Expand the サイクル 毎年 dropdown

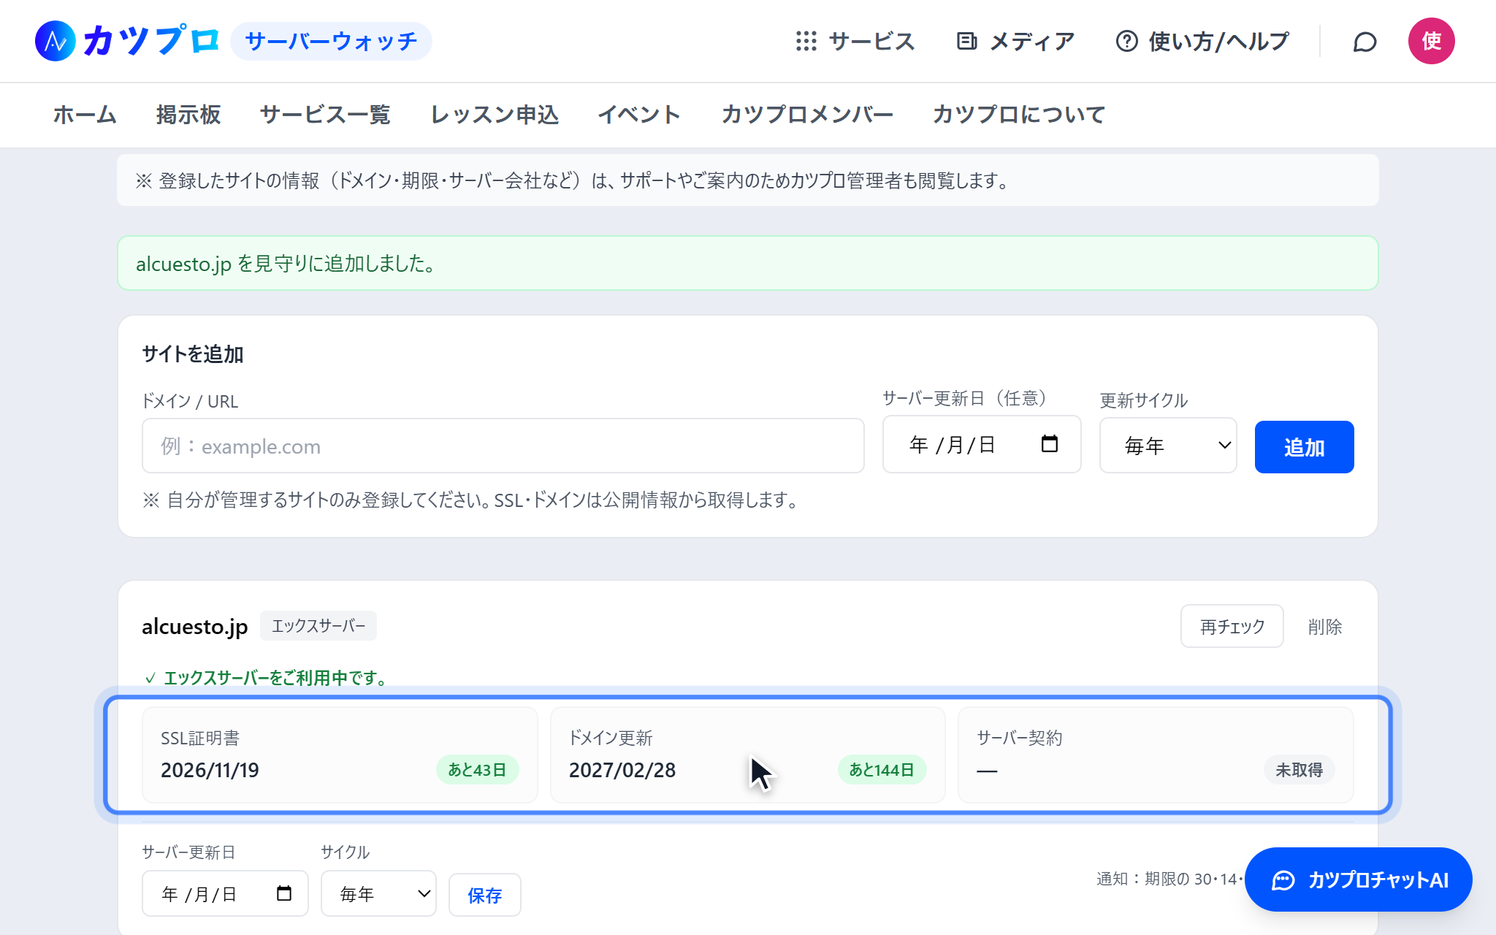378,893
